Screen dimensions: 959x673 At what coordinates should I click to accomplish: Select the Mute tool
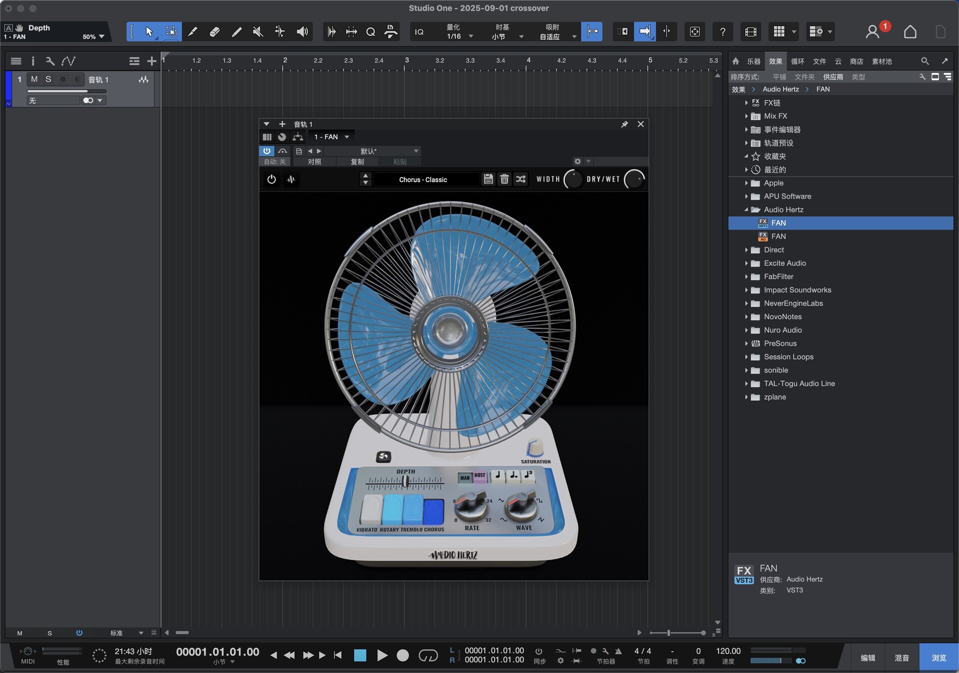tap(258, 31)
